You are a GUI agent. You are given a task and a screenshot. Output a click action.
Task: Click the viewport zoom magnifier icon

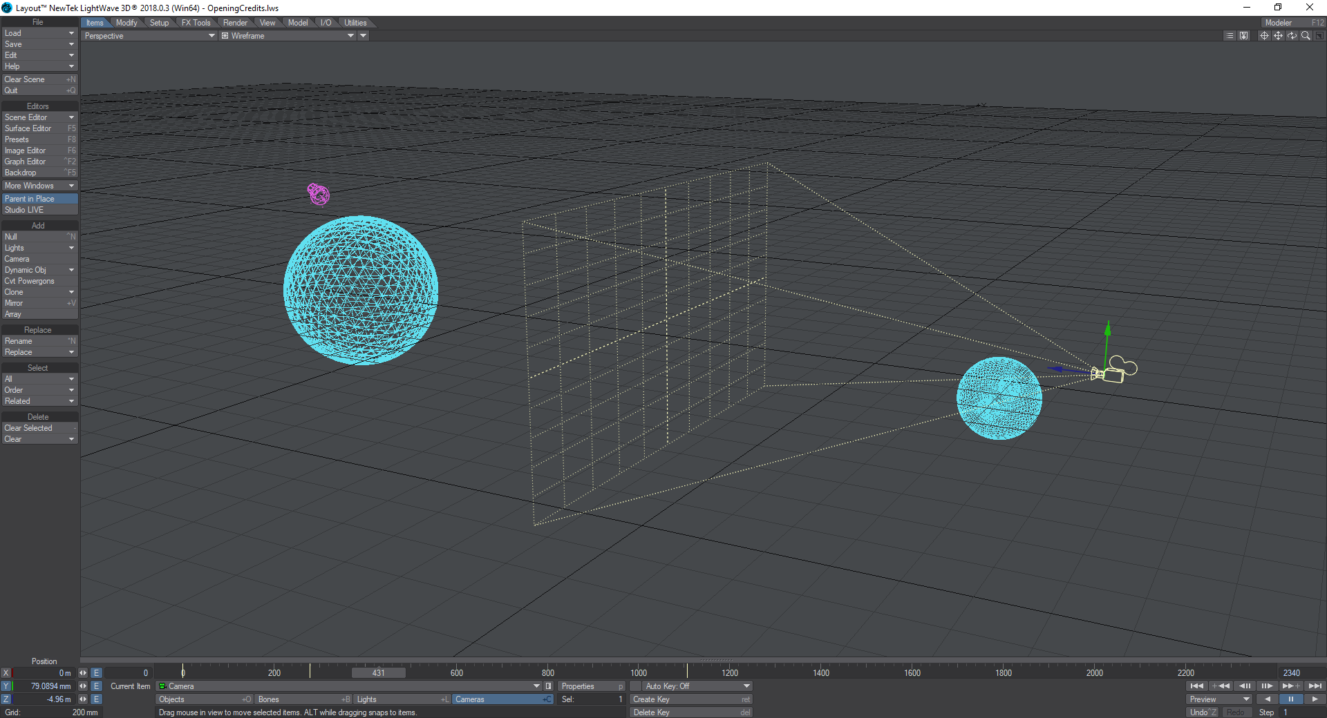1306,36
